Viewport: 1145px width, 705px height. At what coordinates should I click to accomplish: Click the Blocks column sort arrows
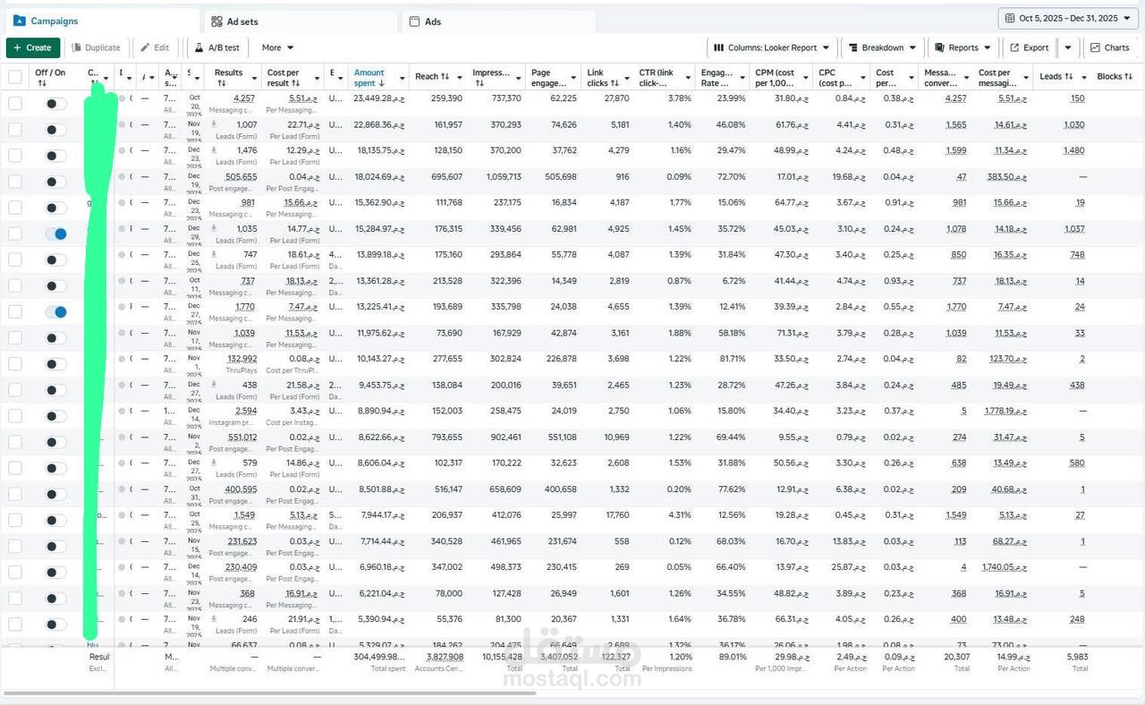pyautogui.click(x=1130, y=77)
